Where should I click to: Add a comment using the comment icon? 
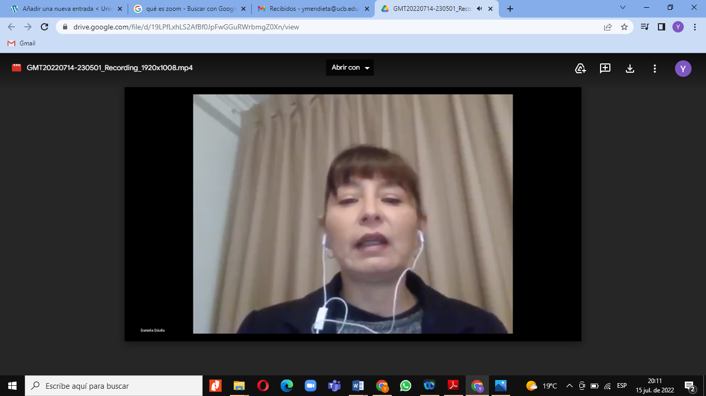(x=605, y=68)
